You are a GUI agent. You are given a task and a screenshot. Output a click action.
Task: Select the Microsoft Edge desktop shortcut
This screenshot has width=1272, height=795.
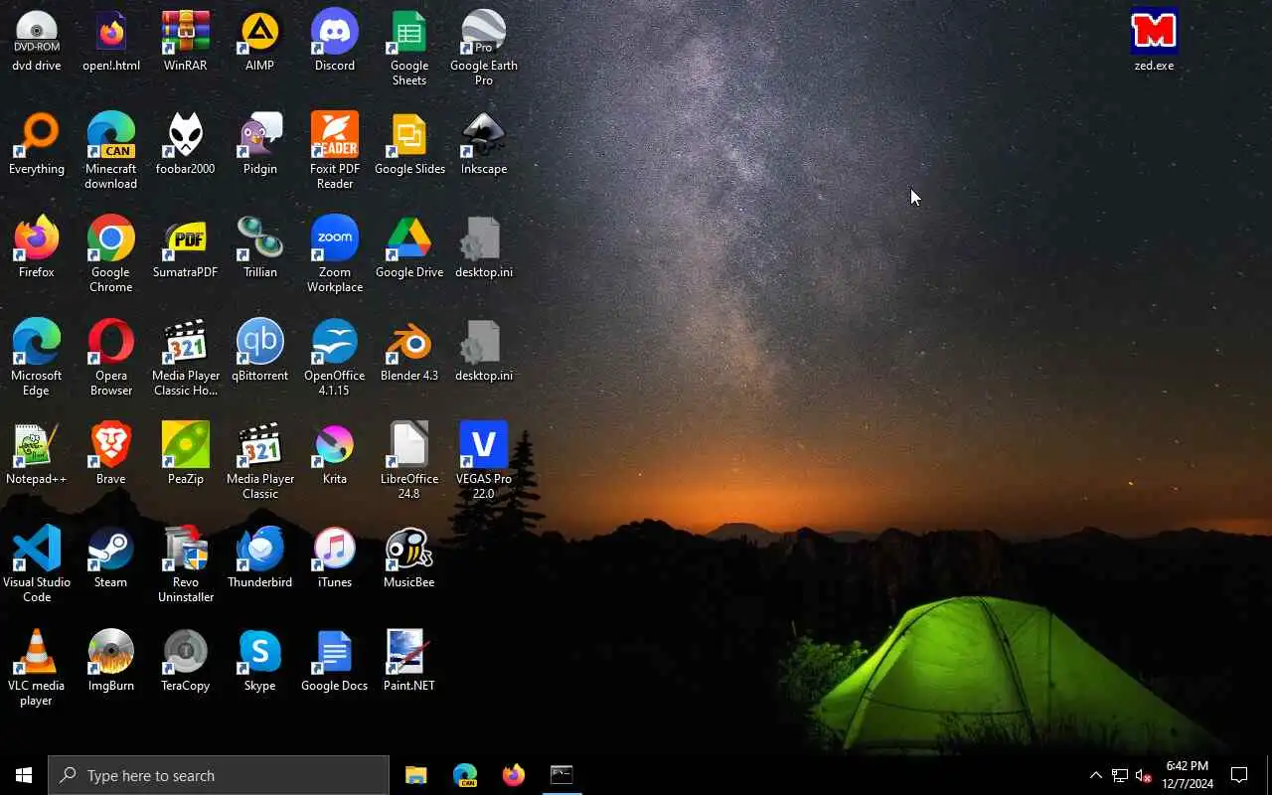[x=37, y=358]
